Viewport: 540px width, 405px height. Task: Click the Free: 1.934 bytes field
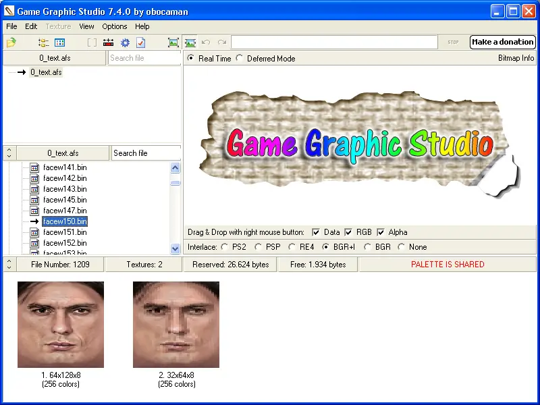point(318,264)
